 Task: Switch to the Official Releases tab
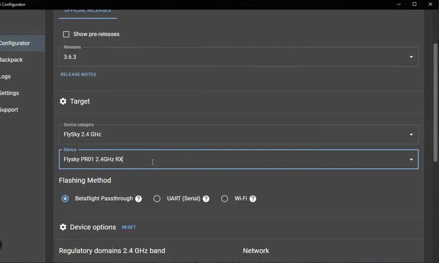(x=88, y=10)
